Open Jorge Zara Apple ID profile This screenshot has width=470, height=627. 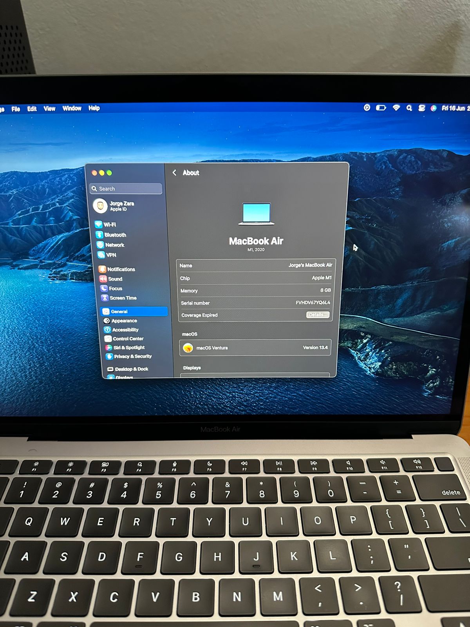pos(114,206)
